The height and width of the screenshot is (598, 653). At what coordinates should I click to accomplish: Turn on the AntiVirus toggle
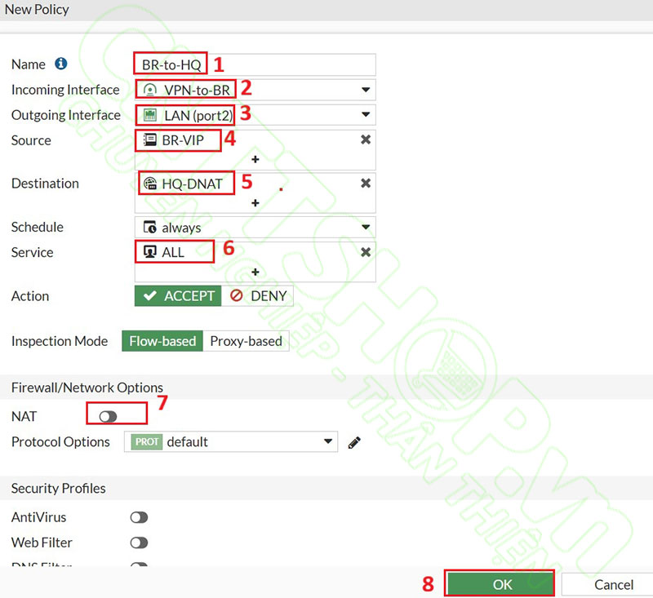coord(139,517)
